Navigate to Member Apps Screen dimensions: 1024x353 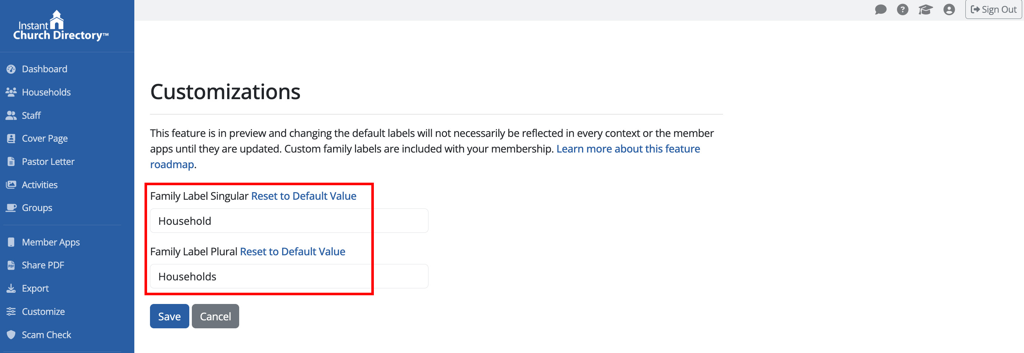point(51,242)
